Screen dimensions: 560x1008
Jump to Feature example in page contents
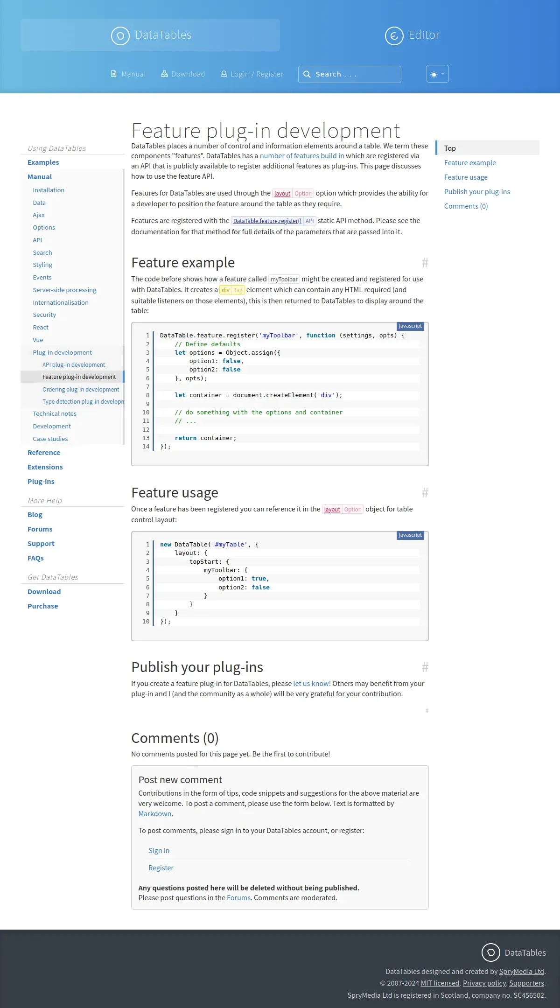point(470,163)
